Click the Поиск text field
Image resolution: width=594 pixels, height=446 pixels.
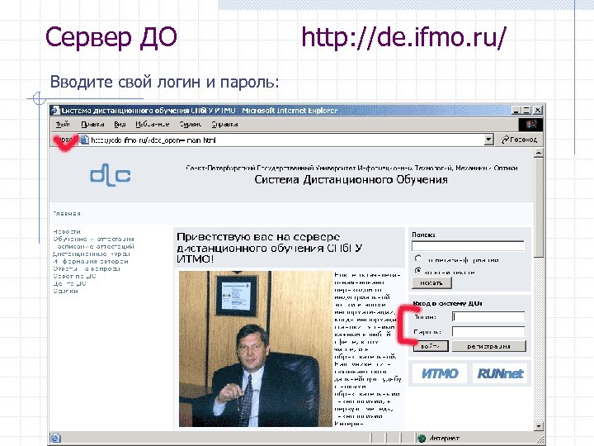(x=469, y=246)
